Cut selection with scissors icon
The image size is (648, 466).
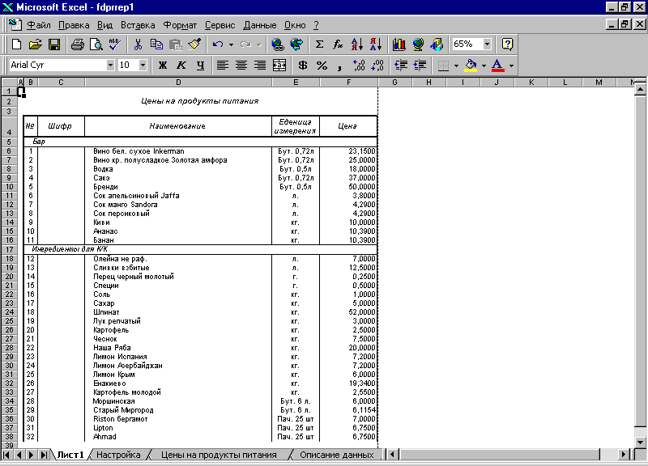[x=138, y=44]
